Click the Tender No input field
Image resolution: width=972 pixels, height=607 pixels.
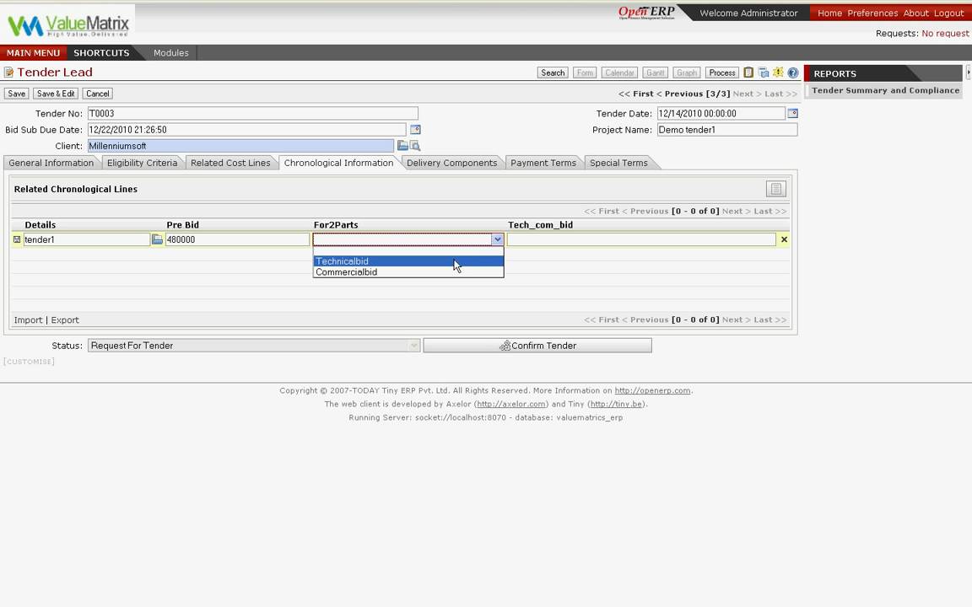pyautogui.click(x=253, y=113)
